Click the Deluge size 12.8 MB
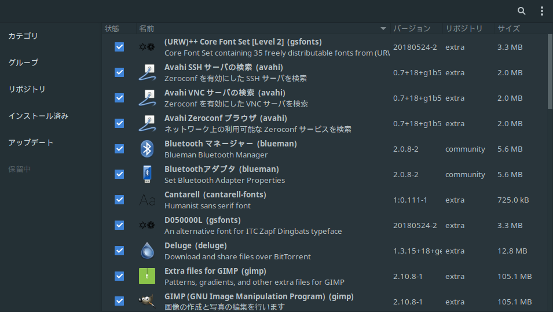 512,251
